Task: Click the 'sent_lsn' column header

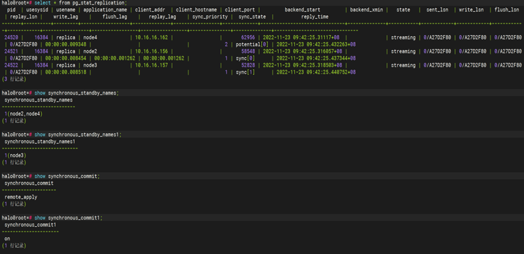Action: [x=437, y=10]
